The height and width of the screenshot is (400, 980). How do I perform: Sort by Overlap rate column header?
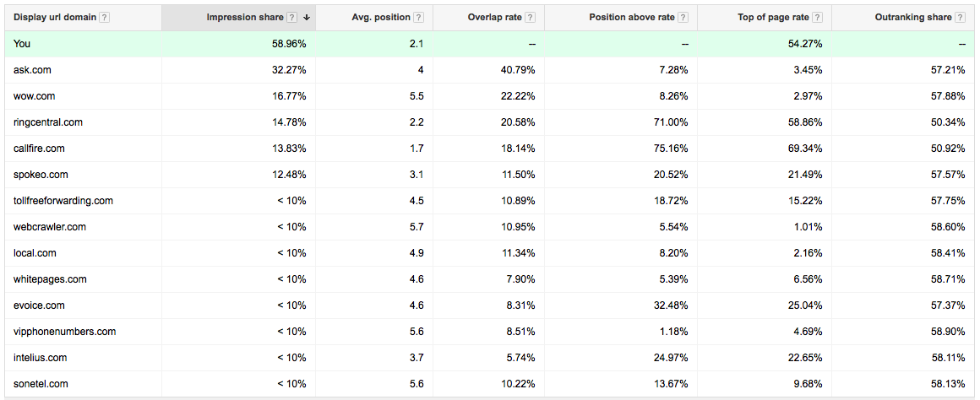495,18
